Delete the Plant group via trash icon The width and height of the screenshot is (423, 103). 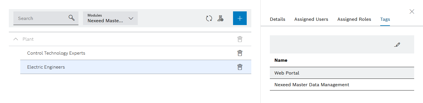240,39
